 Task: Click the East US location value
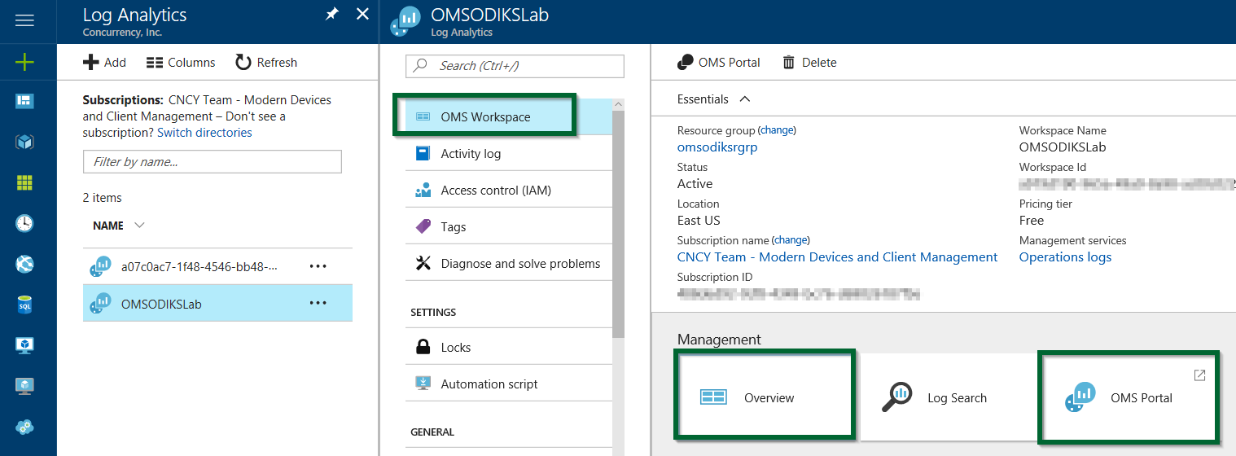pyautogui.click(x=699, y=221)
